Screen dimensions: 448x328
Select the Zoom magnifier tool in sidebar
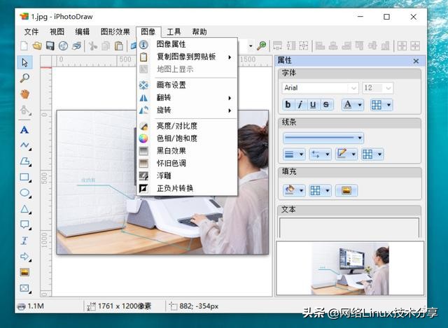pos(25,78)
